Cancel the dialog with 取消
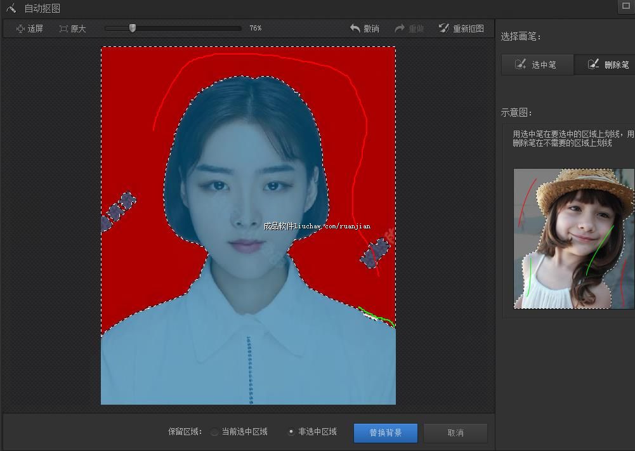 455,433
